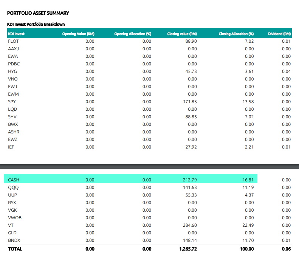Select the HYG dividend value 0.04
299x257 pixels.
[286, 71]
